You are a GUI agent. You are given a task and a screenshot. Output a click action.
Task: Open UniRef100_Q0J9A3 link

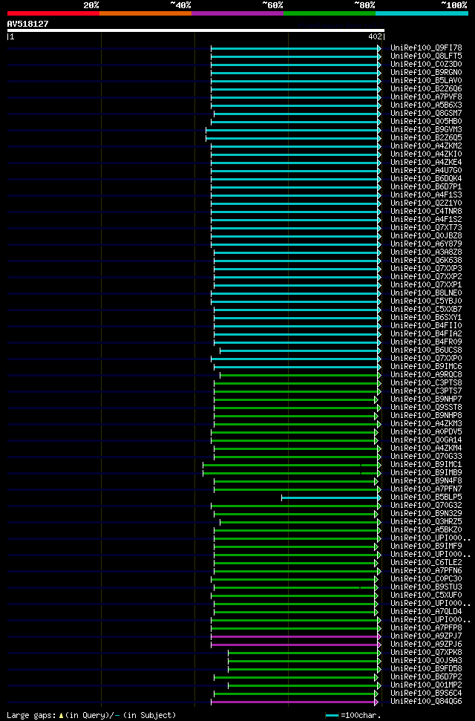pos(426,661)
